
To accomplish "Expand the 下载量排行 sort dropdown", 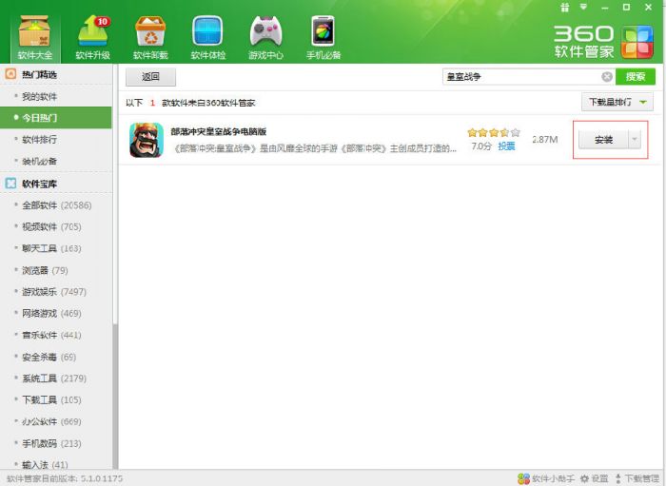I will (x=617, y=102).
